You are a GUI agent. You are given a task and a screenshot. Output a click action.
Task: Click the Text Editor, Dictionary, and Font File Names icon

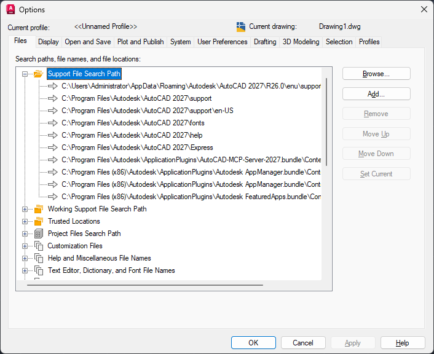[x=39, y=270]
